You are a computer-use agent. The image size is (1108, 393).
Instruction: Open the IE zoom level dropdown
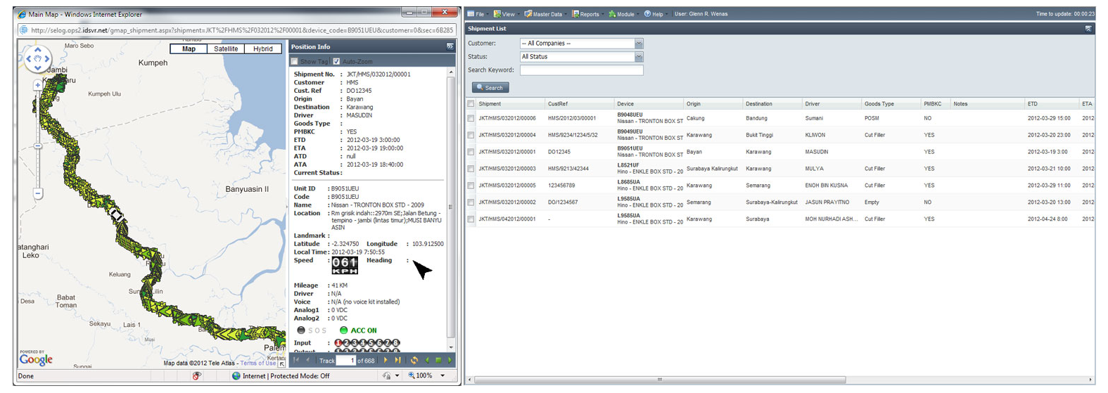point(442,376)
